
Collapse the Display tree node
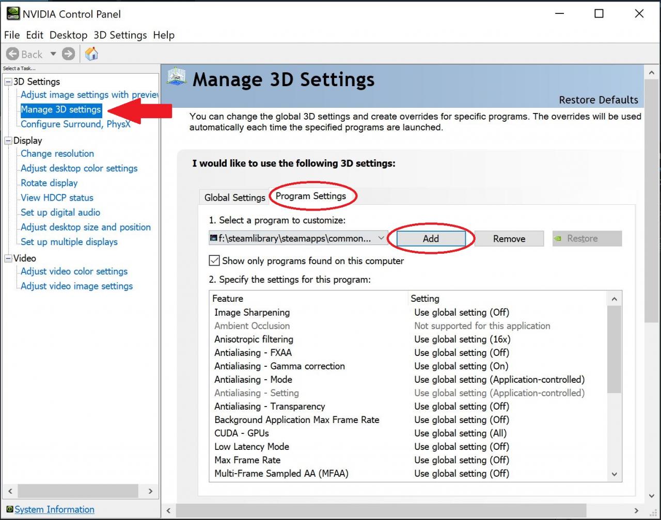pyautogui.click(x=8, y=140)
